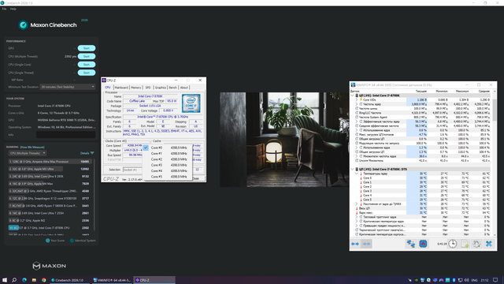Choose Core #4 in the CPU-Z core list
The height and width of the screenshot is (284, 504).
tap(167, 171)
